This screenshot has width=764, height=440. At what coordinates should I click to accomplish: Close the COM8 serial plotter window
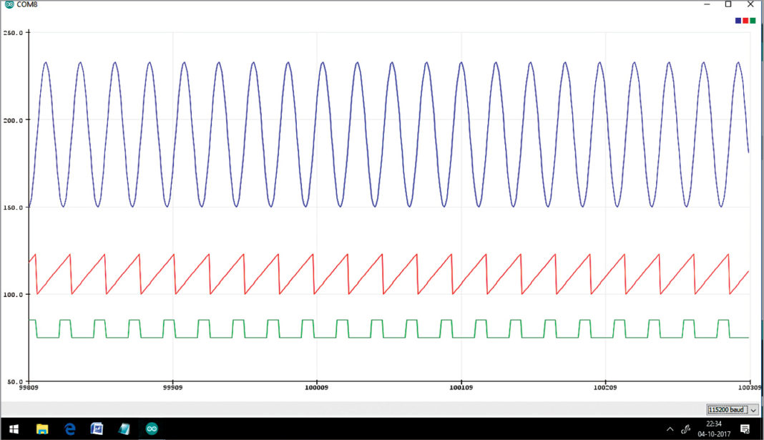click(x=750, y=4)
